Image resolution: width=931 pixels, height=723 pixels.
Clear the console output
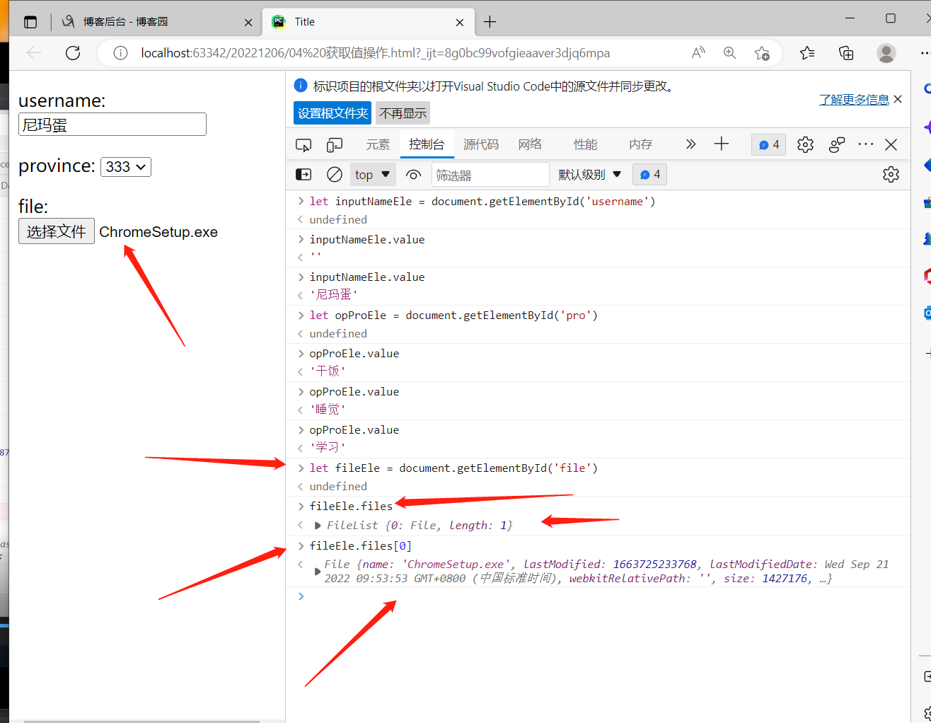click(x=335, y=175)
